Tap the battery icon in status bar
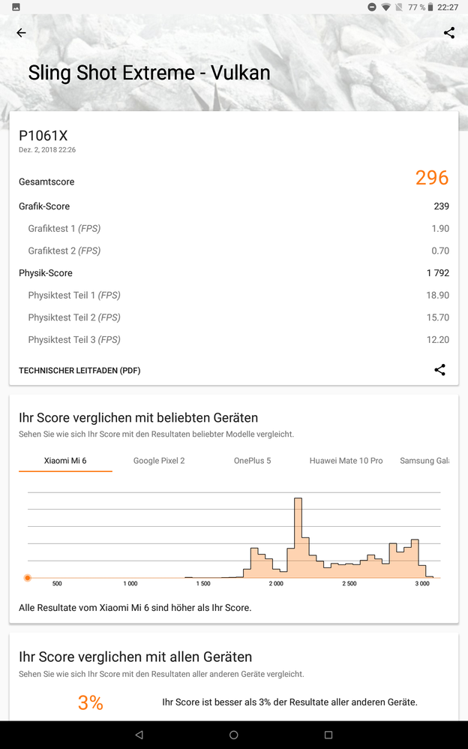The image size is (468, 749). tap(430, 8)
